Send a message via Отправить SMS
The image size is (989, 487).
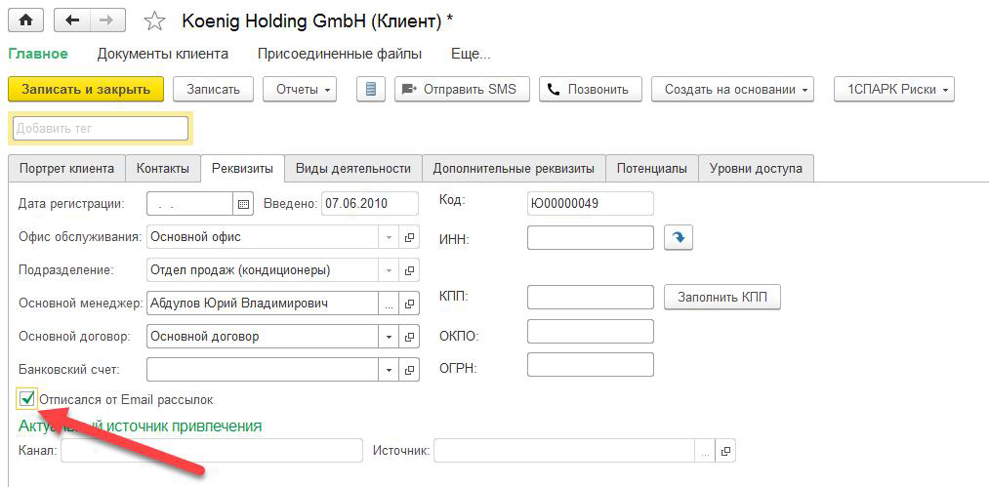tap(462, 89)
